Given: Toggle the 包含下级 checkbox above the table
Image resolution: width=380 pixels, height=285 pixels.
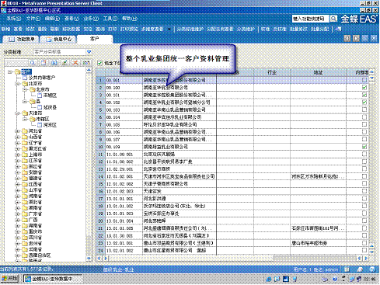Looking at the screenshot, I should [99, 63].
